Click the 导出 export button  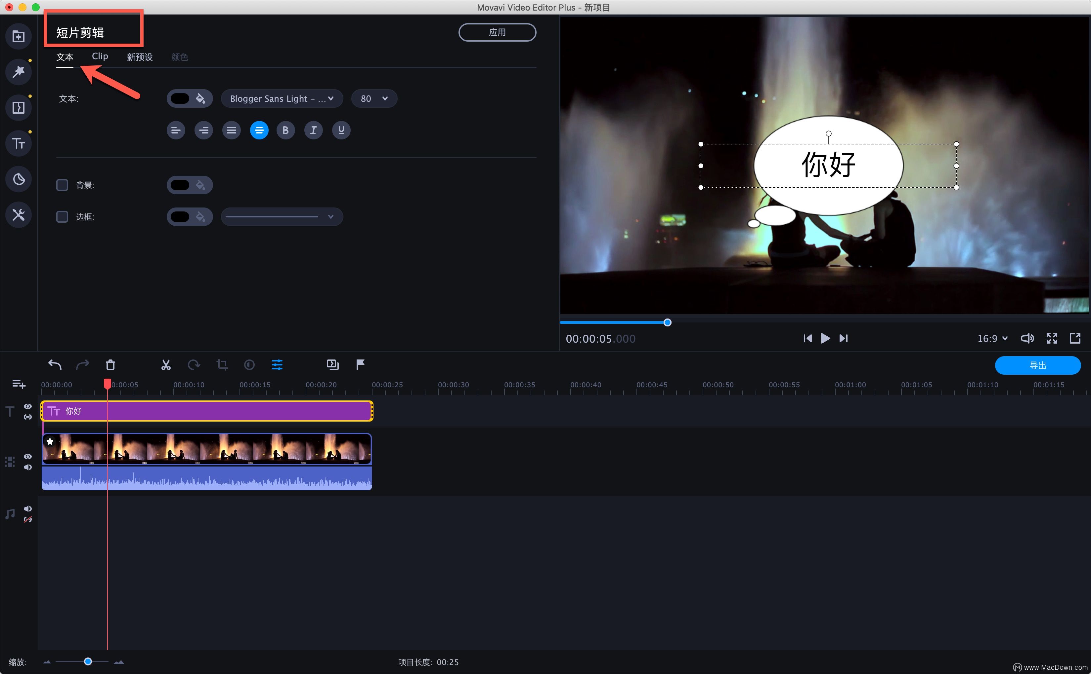click(x=1037, y=365)
